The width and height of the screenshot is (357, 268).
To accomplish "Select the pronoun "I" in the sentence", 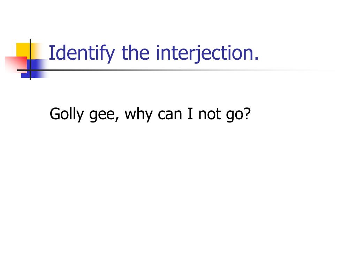I will (x=190, y=113).
